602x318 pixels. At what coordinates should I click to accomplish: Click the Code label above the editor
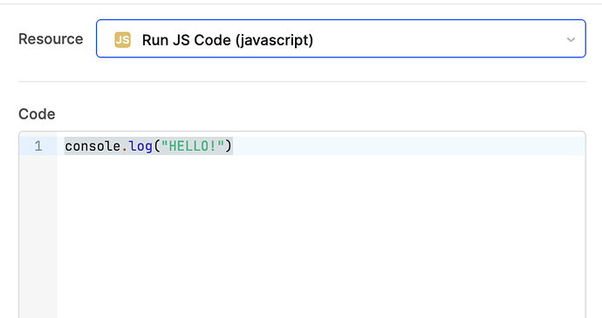(37, 114)
